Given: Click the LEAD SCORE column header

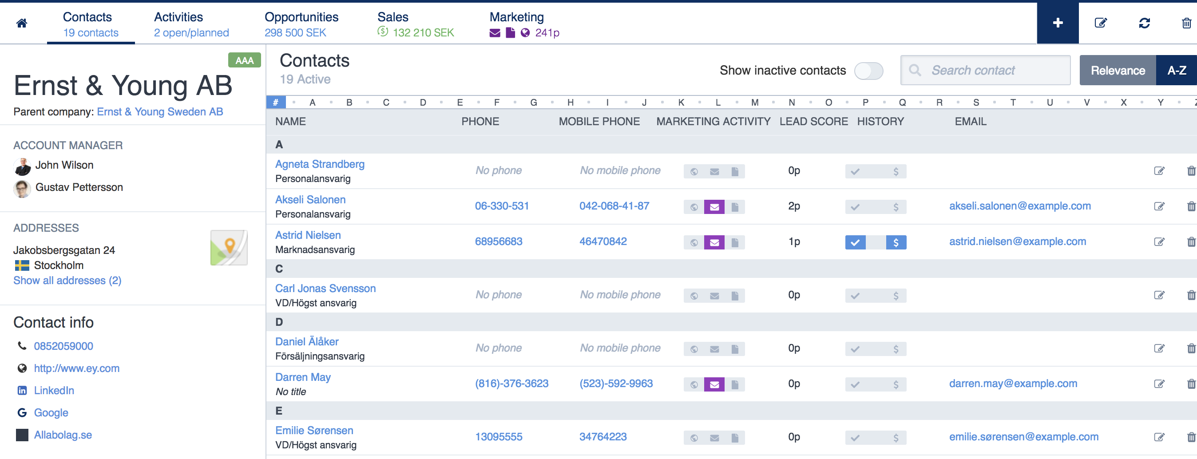Looking at the screenshot, I should (x=814, y=122).
